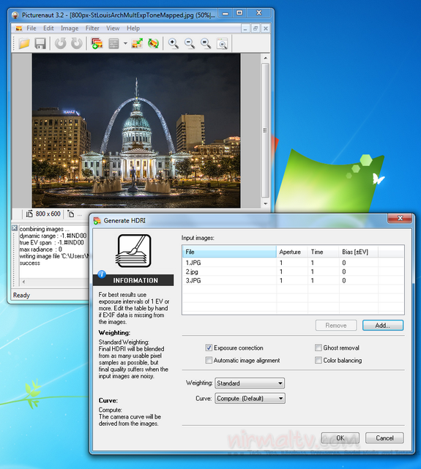Click the Generate HDRI title bar icon
The image size is (421, 469).
(97, 221)
